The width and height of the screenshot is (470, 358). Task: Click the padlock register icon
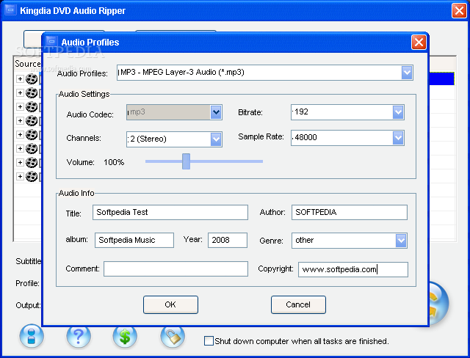click(173, 337)
